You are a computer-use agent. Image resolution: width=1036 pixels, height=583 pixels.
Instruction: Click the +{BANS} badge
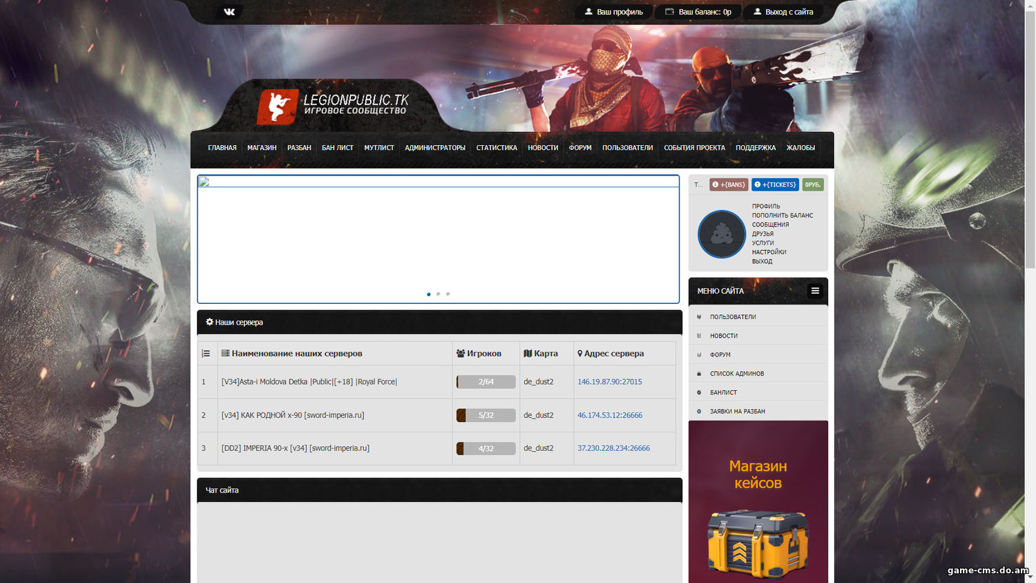pyautogui.click(x=729, y=184)
